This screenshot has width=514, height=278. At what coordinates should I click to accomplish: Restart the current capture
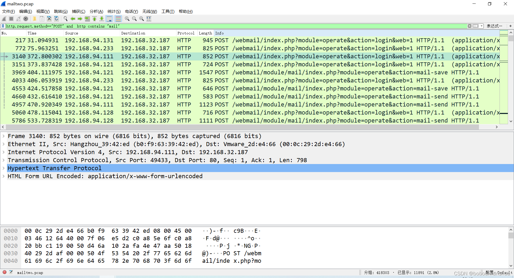click(18, 19)
